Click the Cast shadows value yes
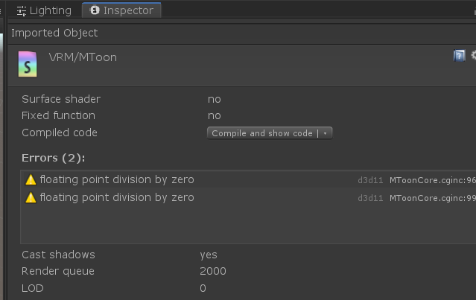Screen dimensions: 476x300 click(209, 255)
